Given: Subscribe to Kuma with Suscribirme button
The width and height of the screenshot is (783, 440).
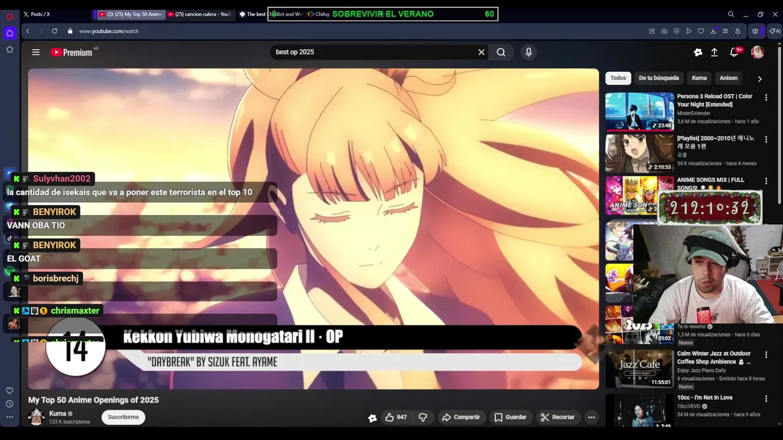Looking at the screenshot, I should click(124, 417).
